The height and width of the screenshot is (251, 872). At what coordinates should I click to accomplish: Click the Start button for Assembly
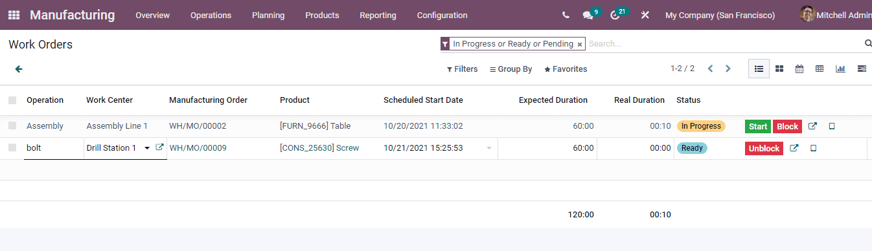click(x=758, y=126)
